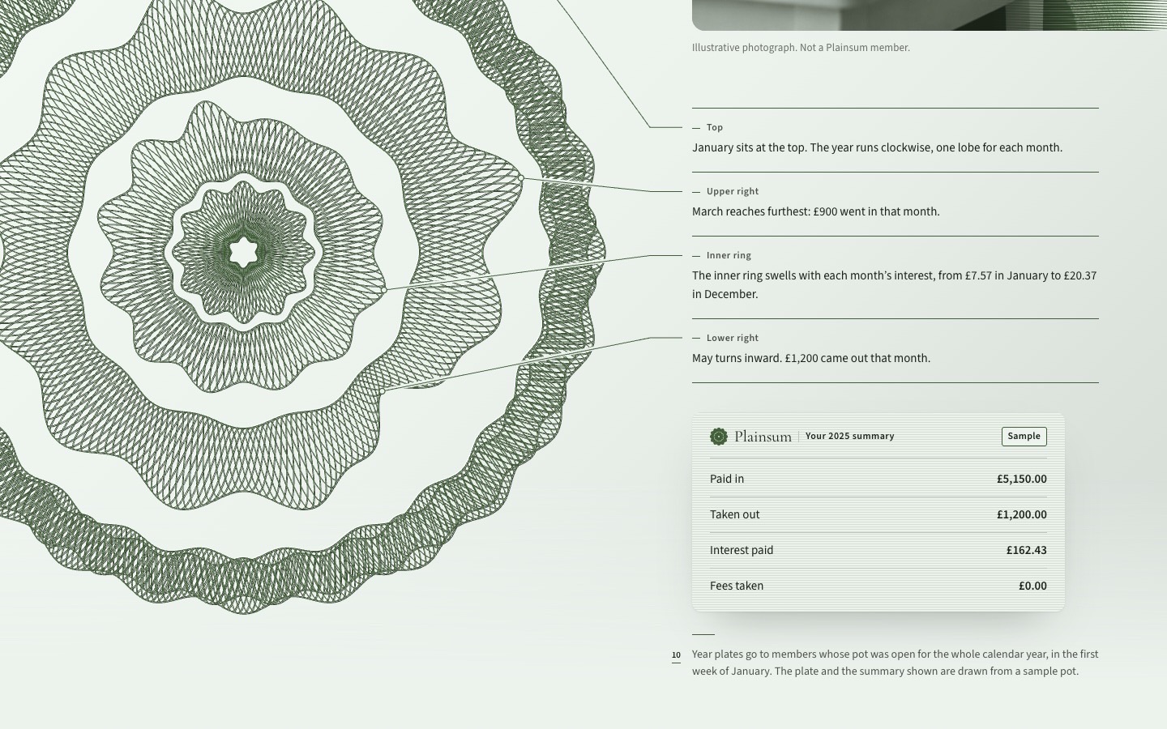Click the £1,200.00 taken out amount

(1022, 514)
